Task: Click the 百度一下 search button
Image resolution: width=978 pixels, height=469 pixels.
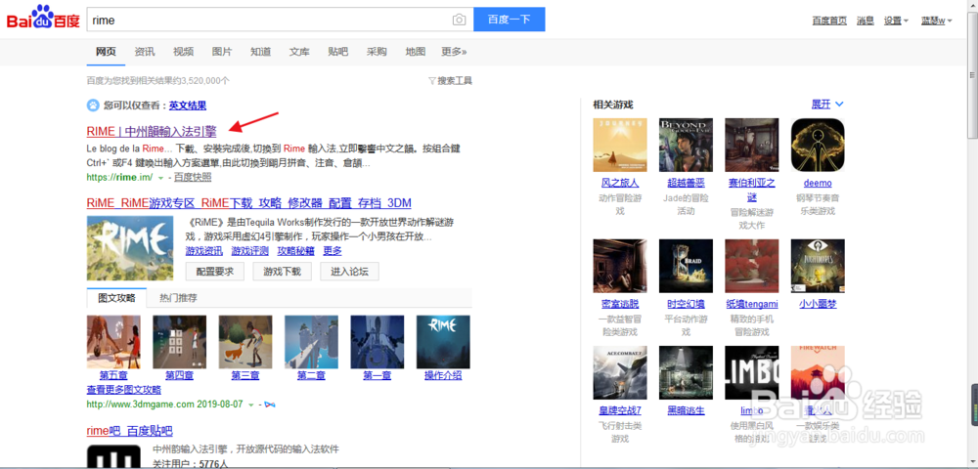Action: (509, 20)
